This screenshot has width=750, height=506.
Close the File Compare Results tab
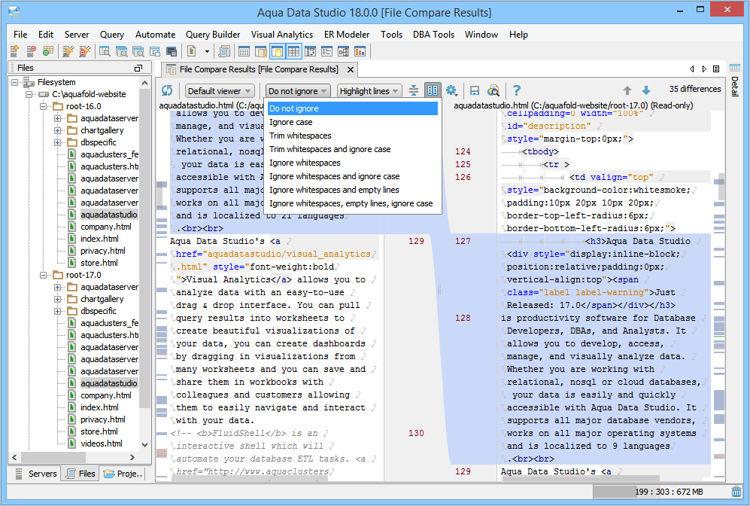pos(350,69)
